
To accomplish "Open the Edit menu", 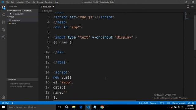I will tap(13, 2).
